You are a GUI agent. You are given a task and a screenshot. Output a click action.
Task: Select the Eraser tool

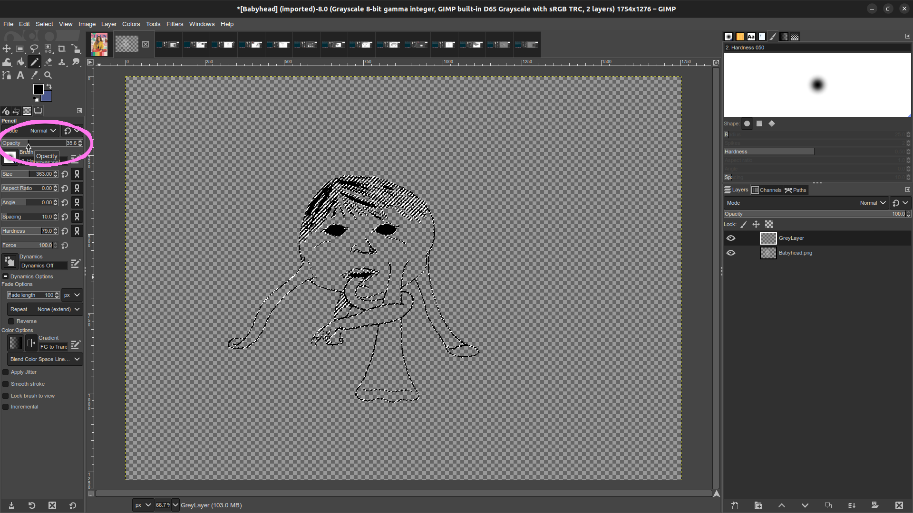pos(48,62)
